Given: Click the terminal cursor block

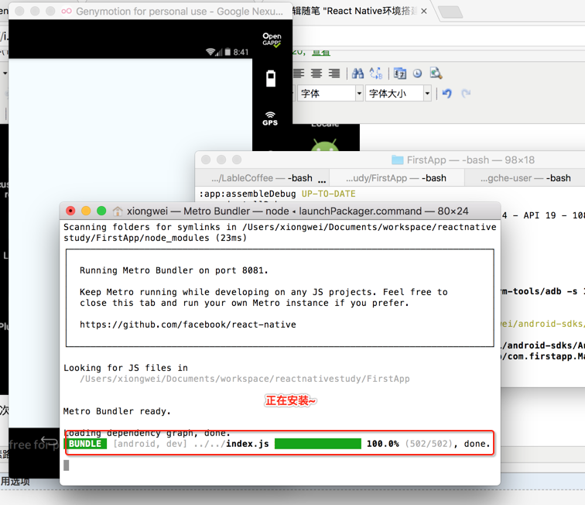Looking at the screenshot, I should click(67, 465).
